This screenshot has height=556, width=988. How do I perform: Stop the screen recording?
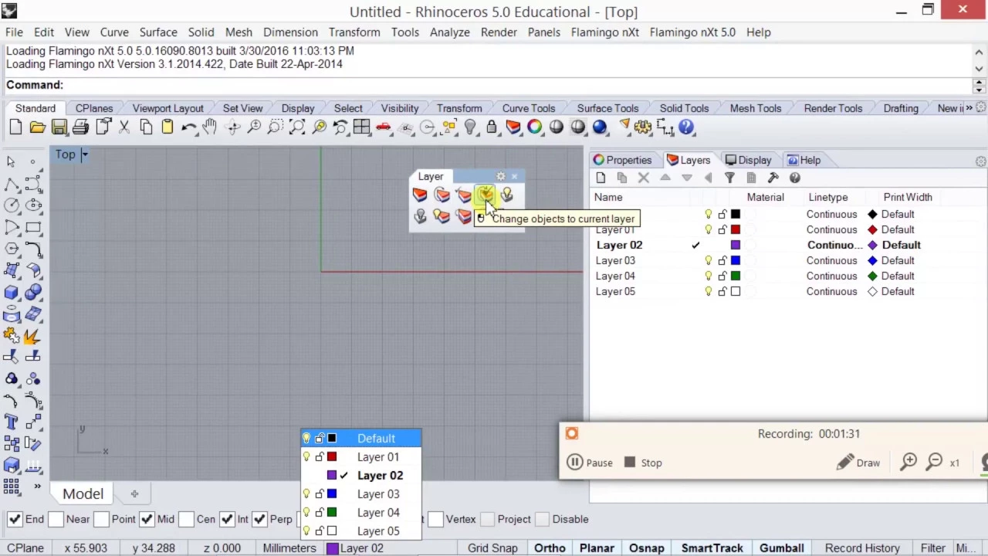point(643,463)
